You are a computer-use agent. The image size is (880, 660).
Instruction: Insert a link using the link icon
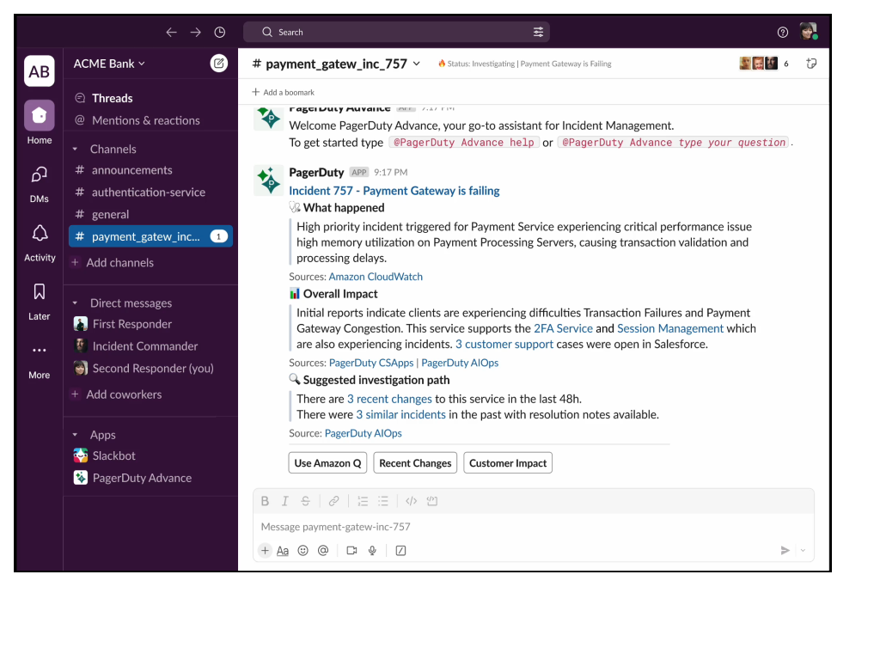pyautogui.click(x=333, y=500)
